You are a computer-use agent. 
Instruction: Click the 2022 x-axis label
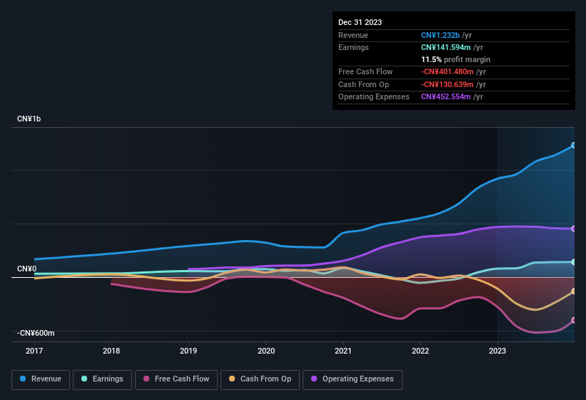point(420,351)
